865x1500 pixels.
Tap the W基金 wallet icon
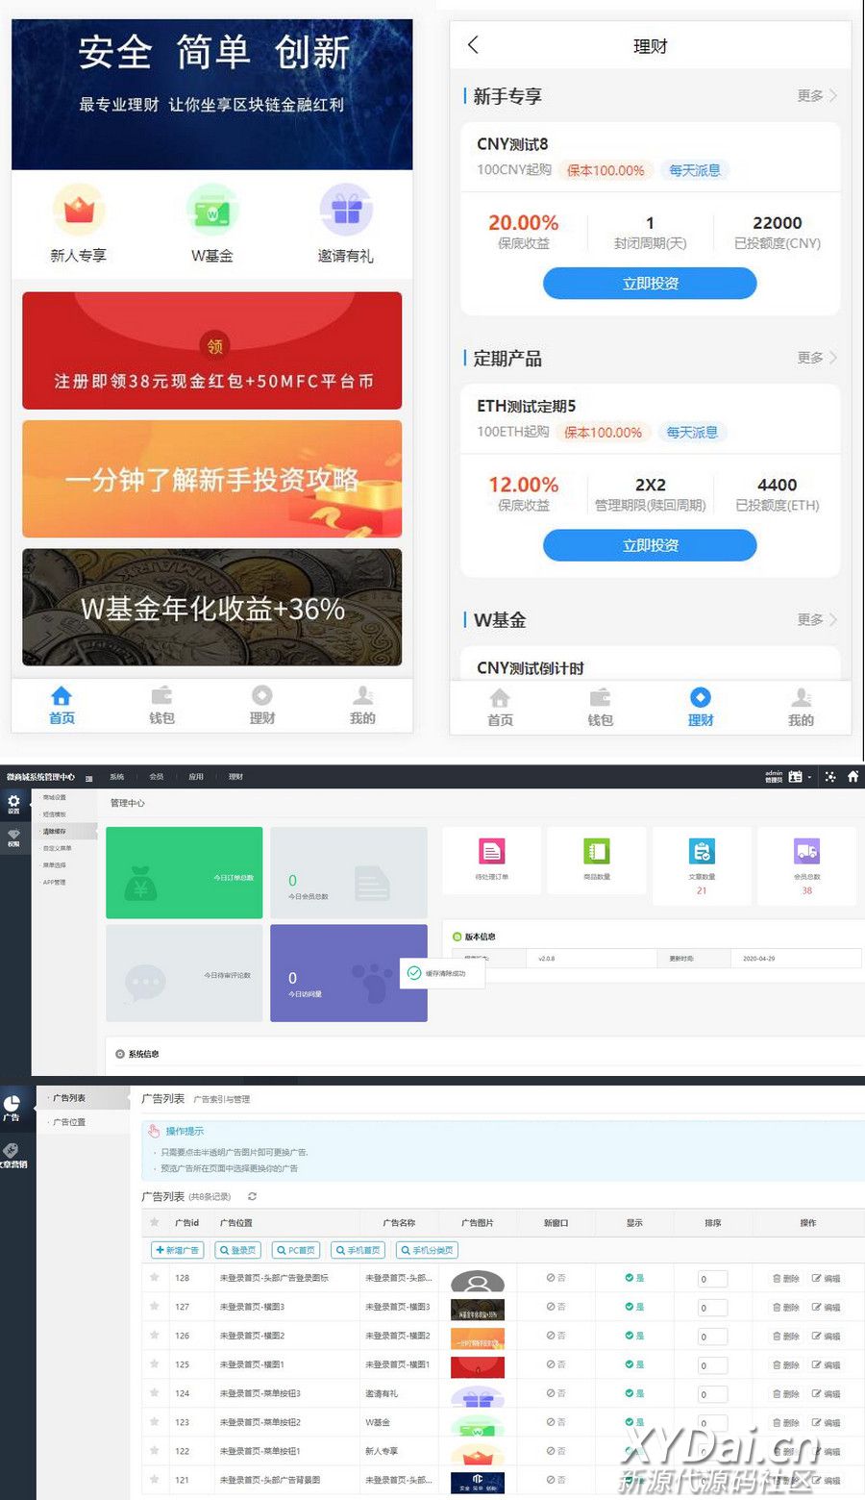tap(211, 212)
